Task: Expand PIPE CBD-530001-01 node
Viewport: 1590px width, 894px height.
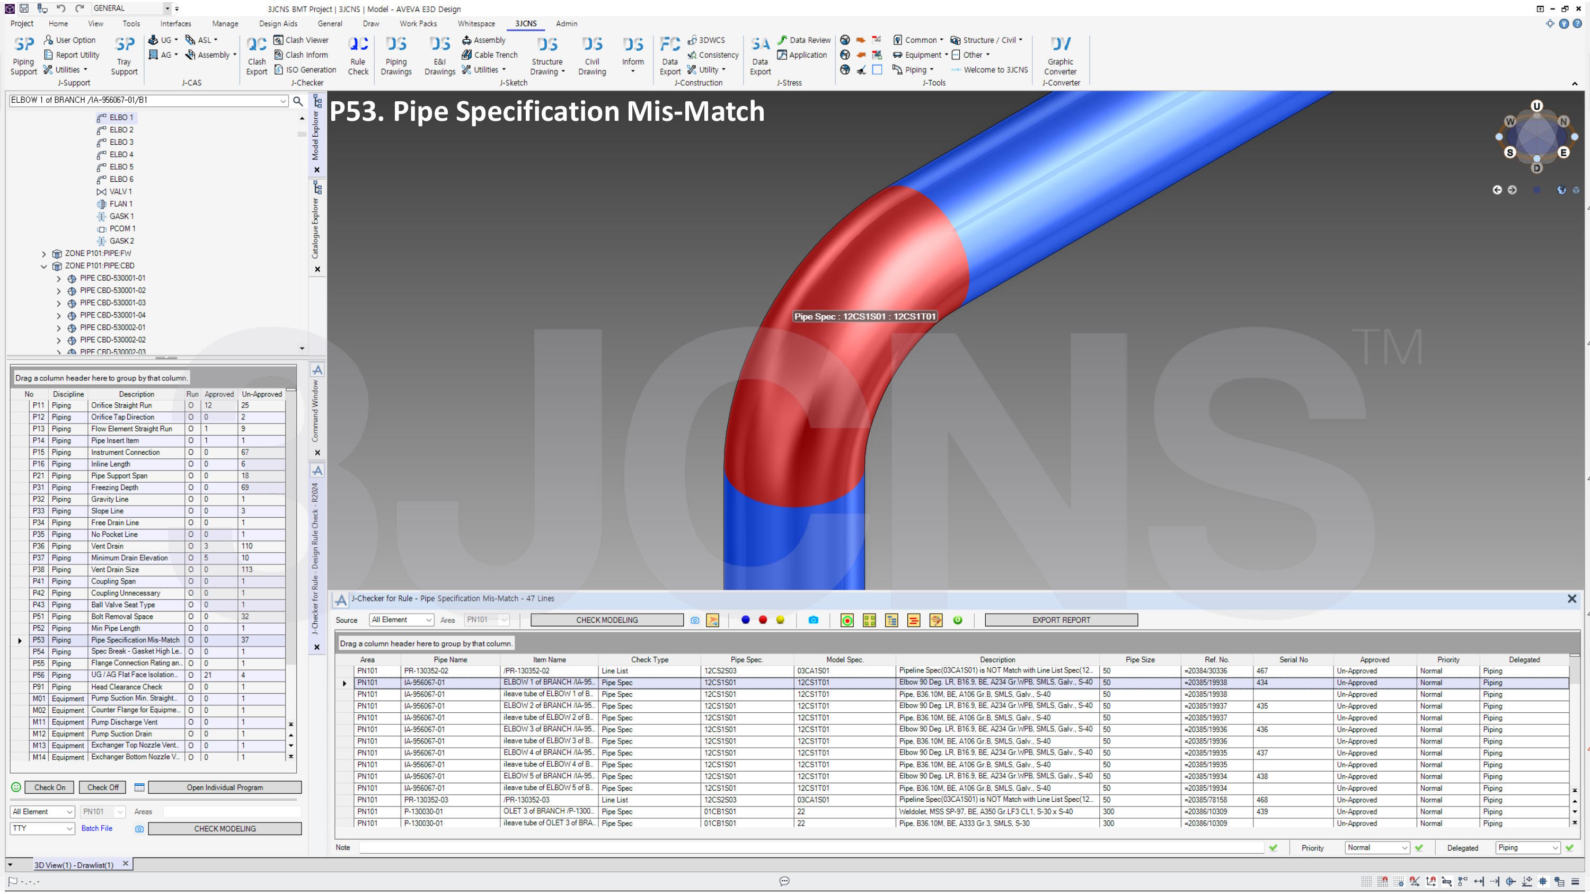Action: click(59, 278)
